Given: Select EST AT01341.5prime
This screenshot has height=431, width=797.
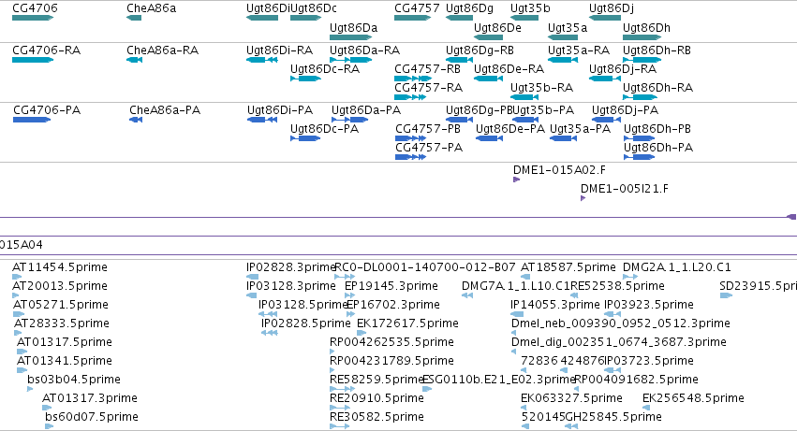Looking at the screenshot, I should 22,370.
